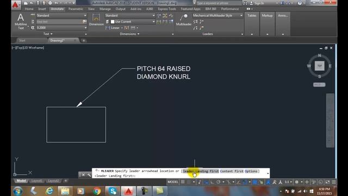Click the status bar Customization menu icon

334,182
